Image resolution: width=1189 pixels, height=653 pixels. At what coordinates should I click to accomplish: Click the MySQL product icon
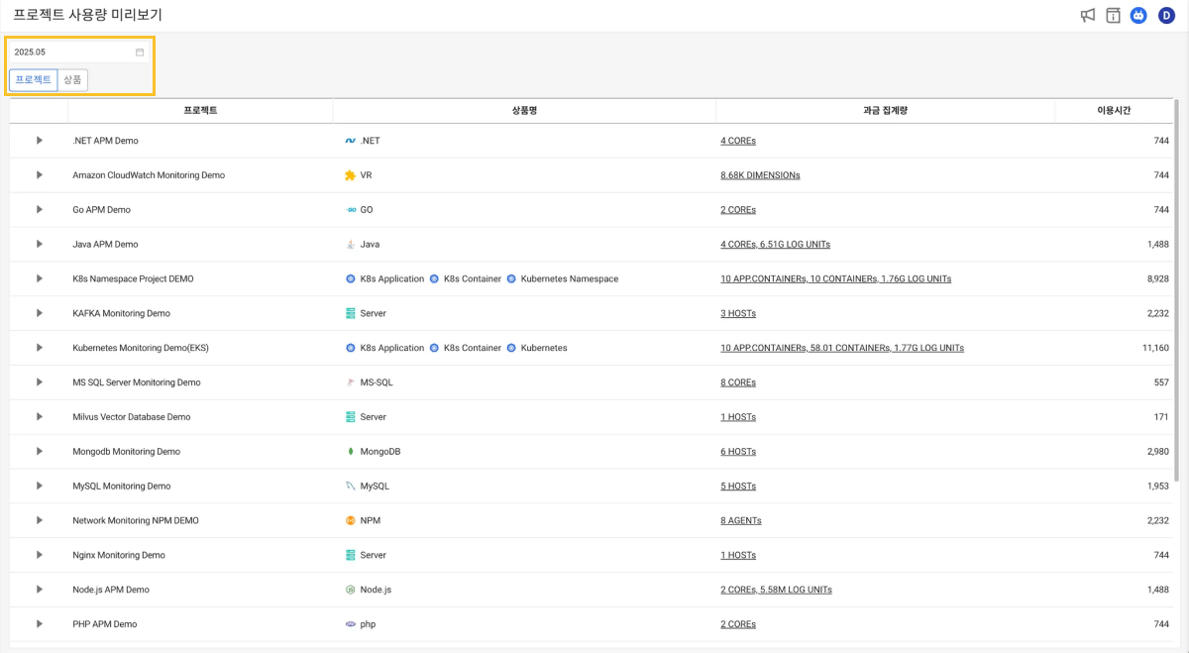click(350, 487)
